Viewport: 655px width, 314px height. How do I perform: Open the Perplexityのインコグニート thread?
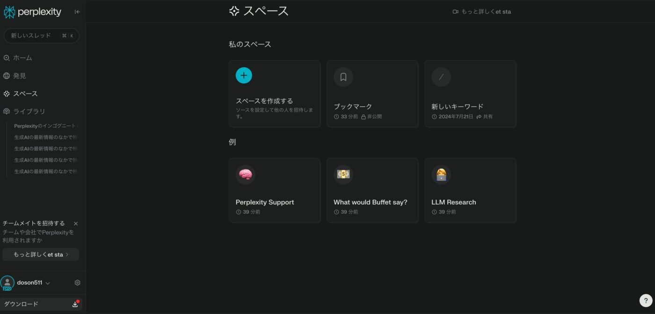pos(45,126)
